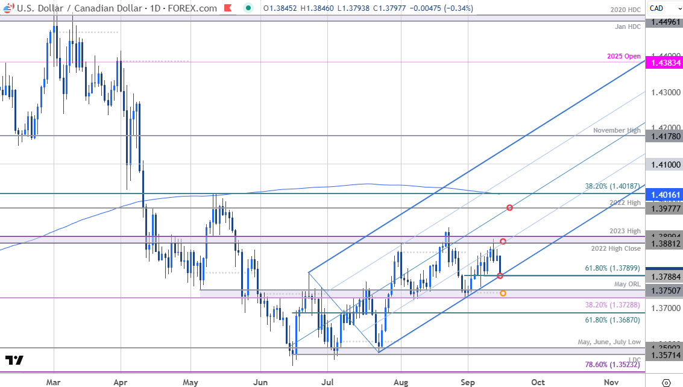Screen dimensions: 683x387
Task: Click the 1.38812 price axis label
Action: click(x=664, y=244)
